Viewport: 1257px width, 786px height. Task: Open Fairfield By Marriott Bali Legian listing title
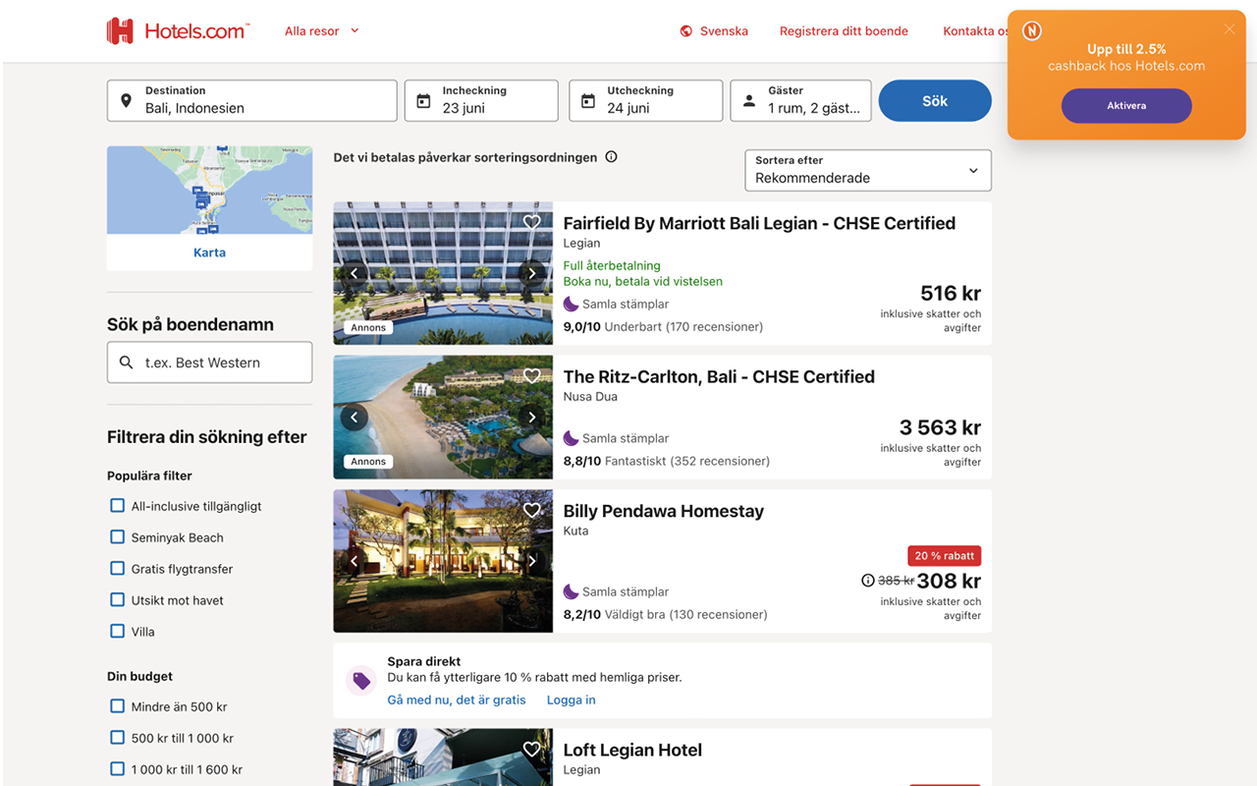click(x=759, y=223)
